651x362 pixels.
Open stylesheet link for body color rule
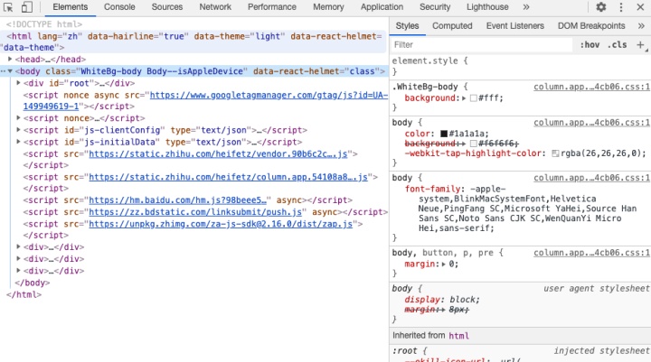click(591, 123)
